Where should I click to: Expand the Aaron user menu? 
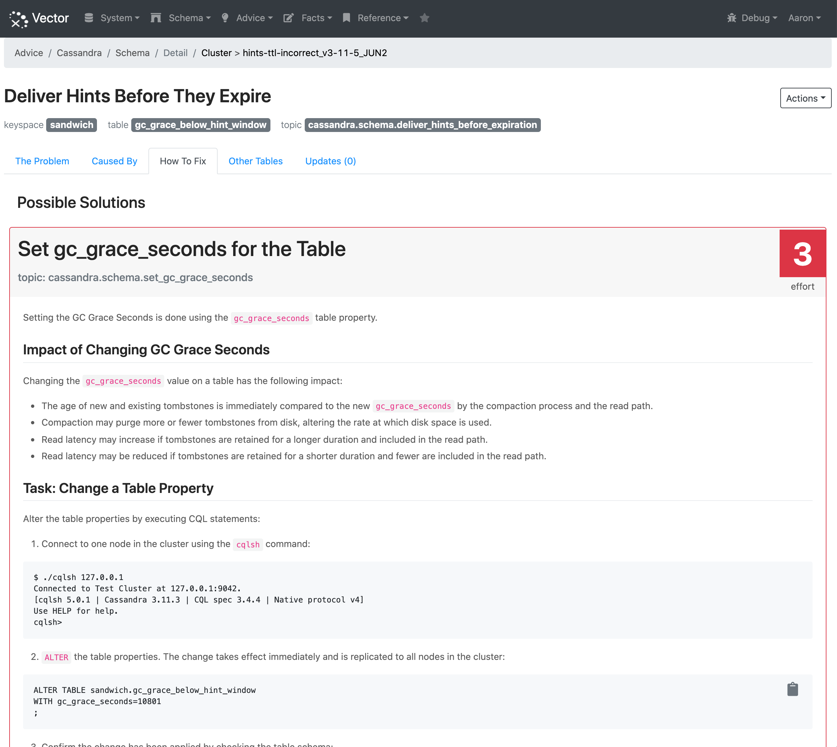pos(804,18)
